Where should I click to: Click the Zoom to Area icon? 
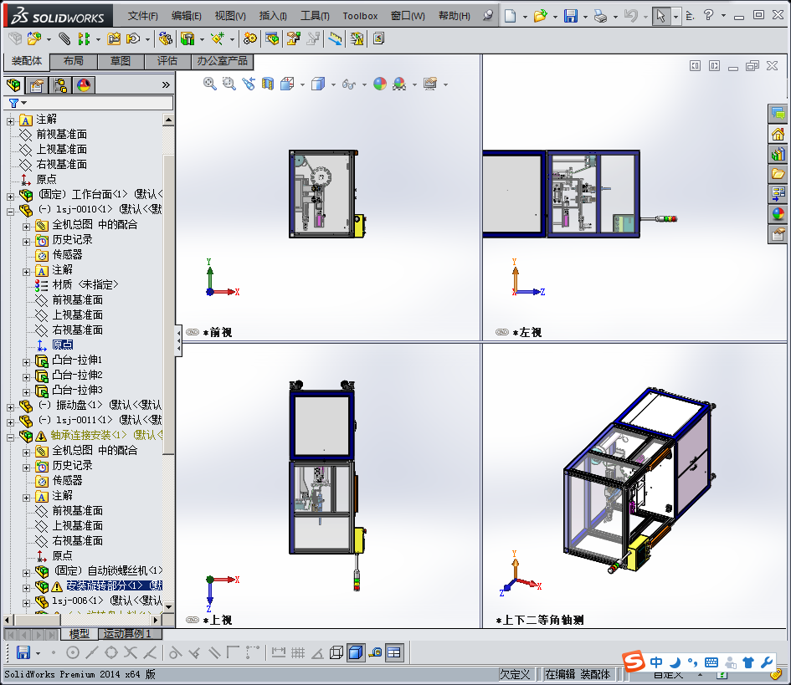(229, 84)
